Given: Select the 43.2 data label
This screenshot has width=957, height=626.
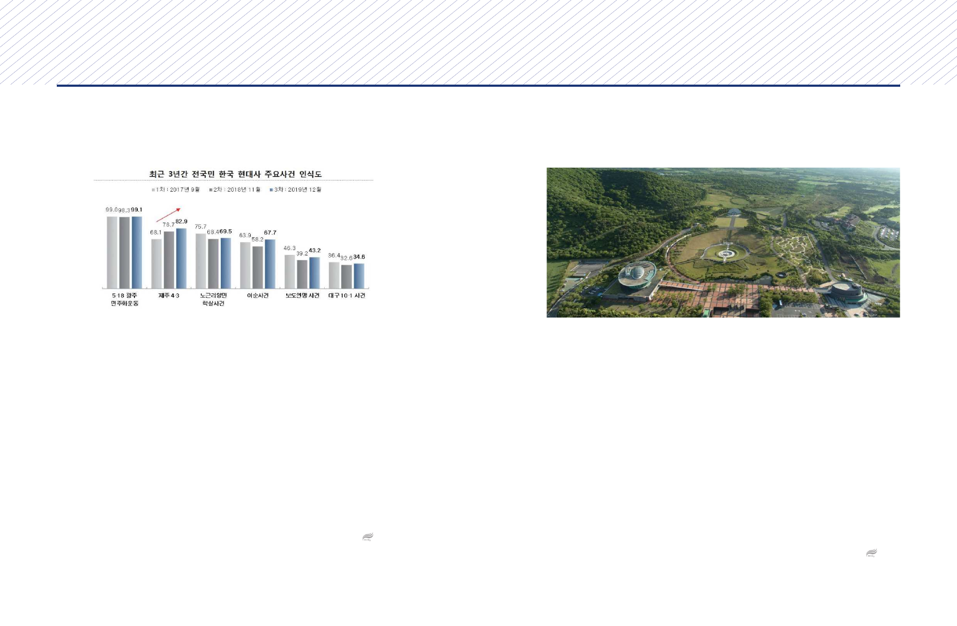Looking at the screenshot, I should tap(315, 250).
